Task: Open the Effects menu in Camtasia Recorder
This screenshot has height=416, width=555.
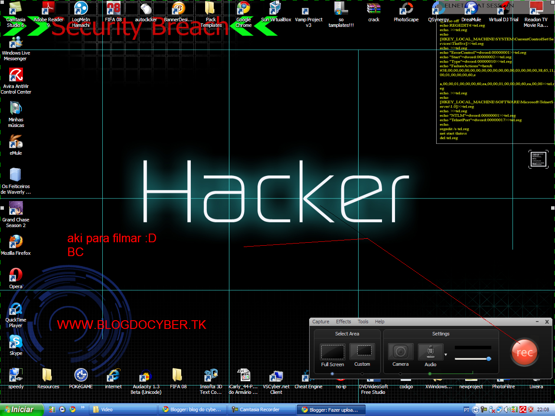Action: point(343,322)
